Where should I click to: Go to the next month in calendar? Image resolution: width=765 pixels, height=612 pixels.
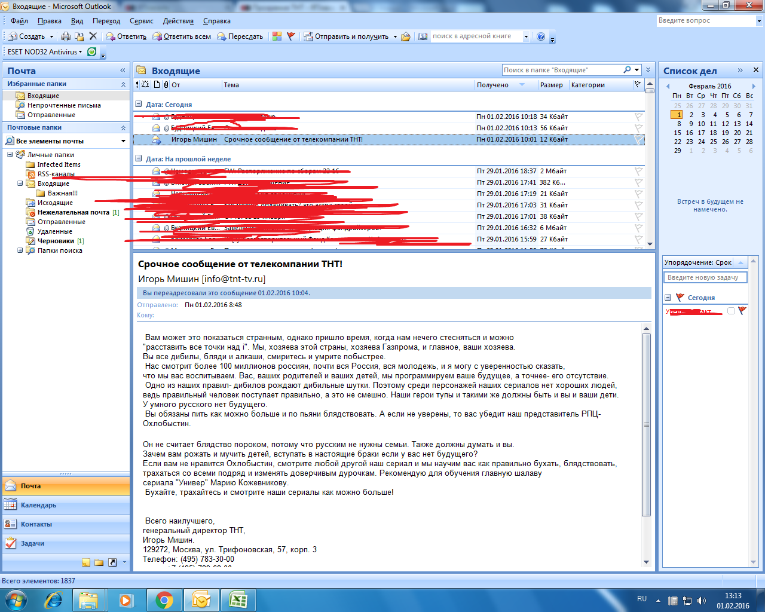click(753, 86)
